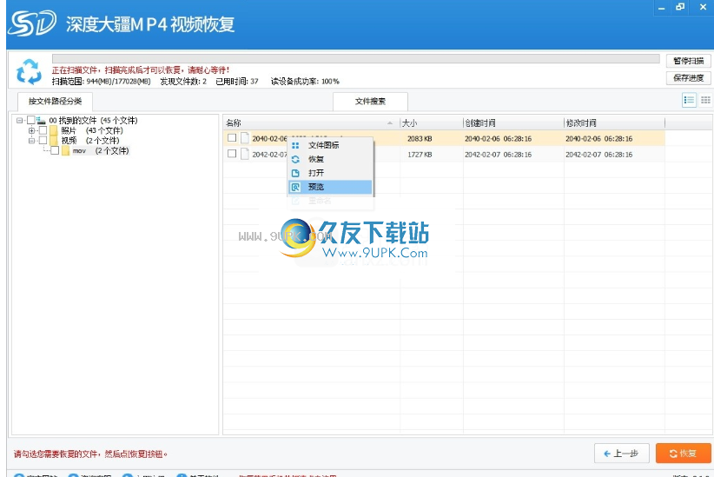Tick the checkbox for 找到的文件 root node
The image size is (714, 477).
tap(31, 120)
